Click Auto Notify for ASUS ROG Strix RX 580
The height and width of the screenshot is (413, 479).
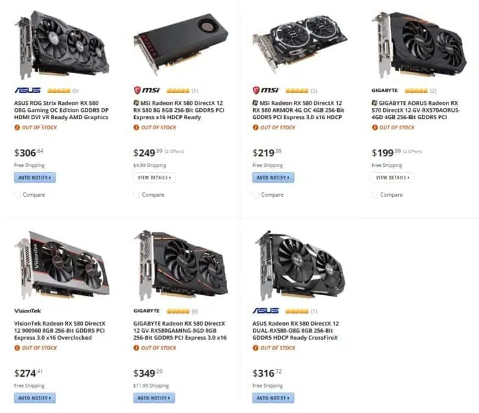click(x=35, y=177)
